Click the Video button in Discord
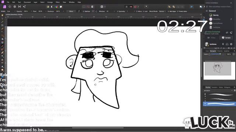 (211, 38)
